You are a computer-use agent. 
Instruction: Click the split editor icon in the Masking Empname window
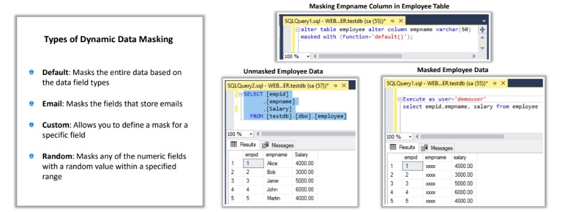483,30
